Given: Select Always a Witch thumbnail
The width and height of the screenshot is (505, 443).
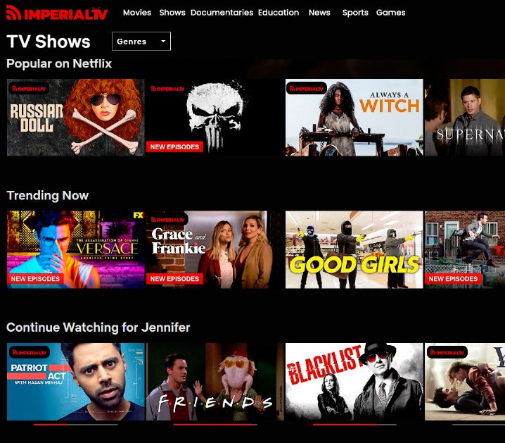Looking at the screenshot, I should coord(354,118).
